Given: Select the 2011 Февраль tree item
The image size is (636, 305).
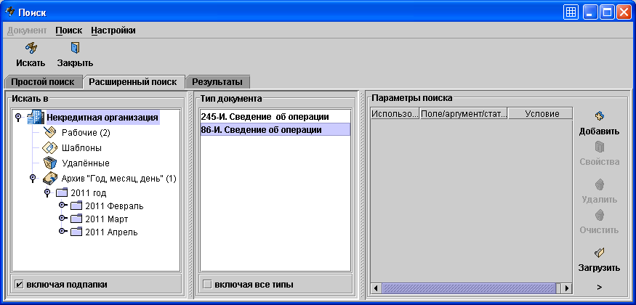Looking at the screenshot, I should click(114, 206).
